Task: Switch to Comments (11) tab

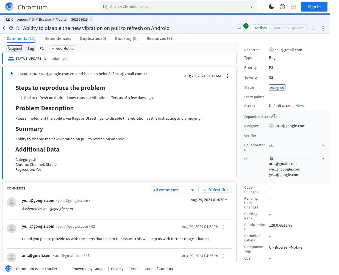Action: 21,38
